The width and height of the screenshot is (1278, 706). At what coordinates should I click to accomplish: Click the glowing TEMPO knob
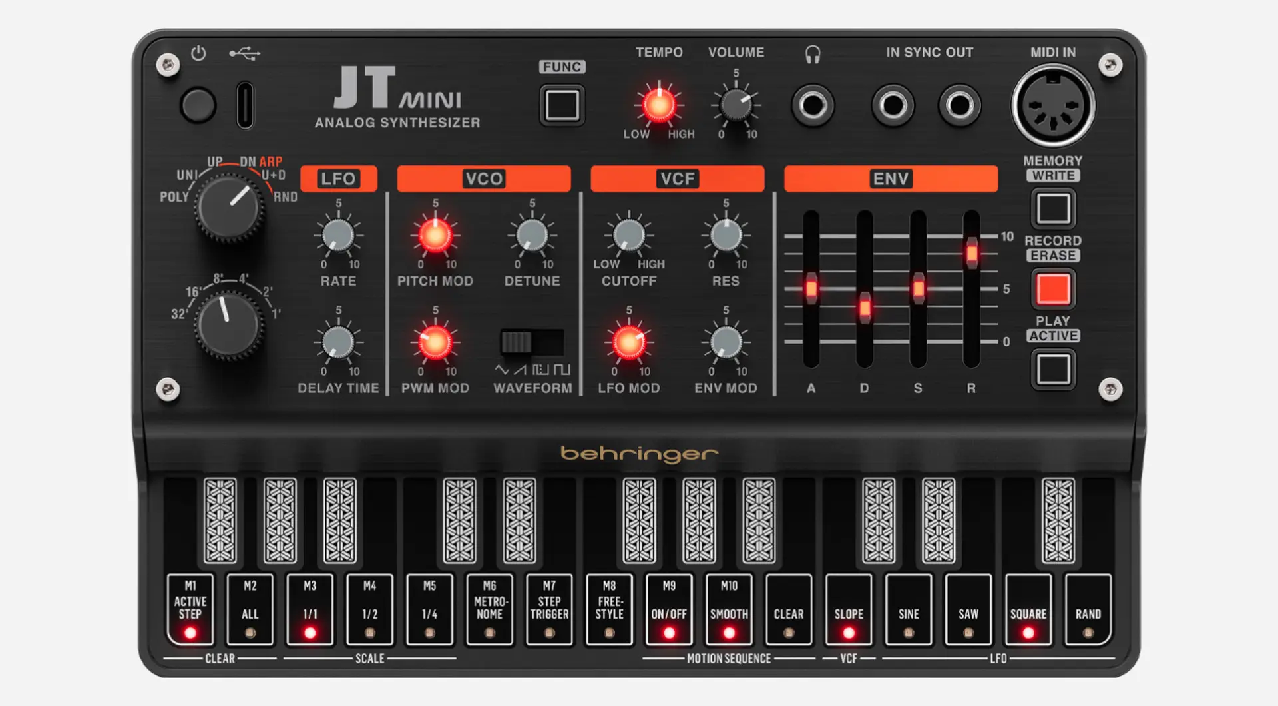[x=658, y=105]
